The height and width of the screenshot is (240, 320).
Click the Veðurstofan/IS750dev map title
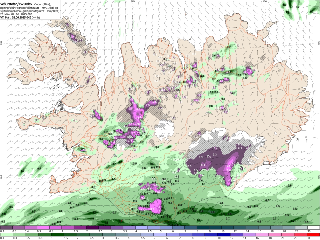[16, 4]
